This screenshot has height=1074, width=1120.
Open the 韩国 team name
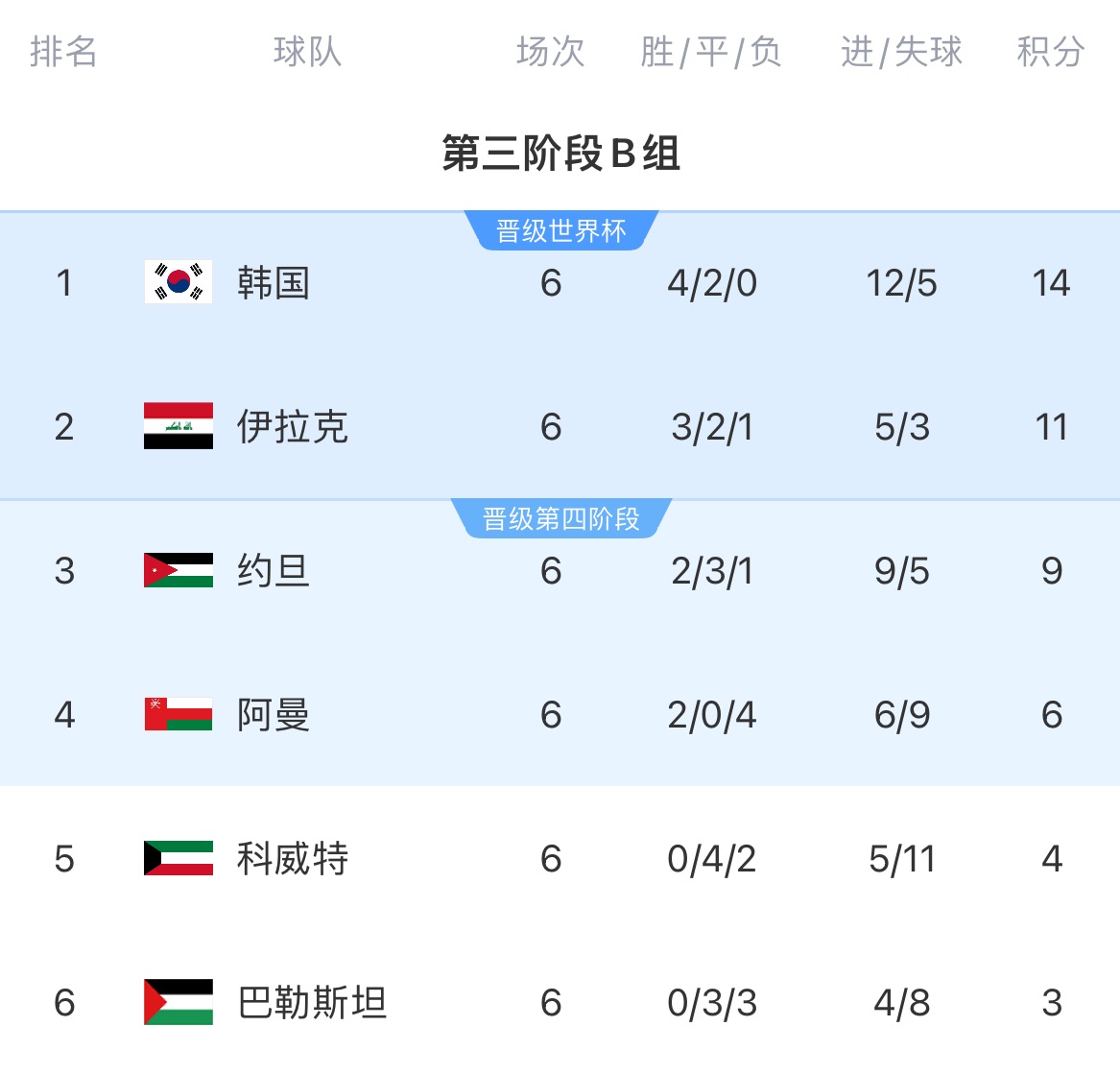pos(274,283)
